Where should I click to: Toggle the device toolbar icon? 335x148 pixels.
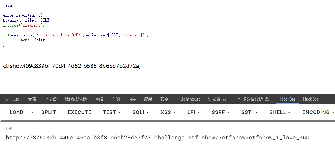[x=16, y=99]
